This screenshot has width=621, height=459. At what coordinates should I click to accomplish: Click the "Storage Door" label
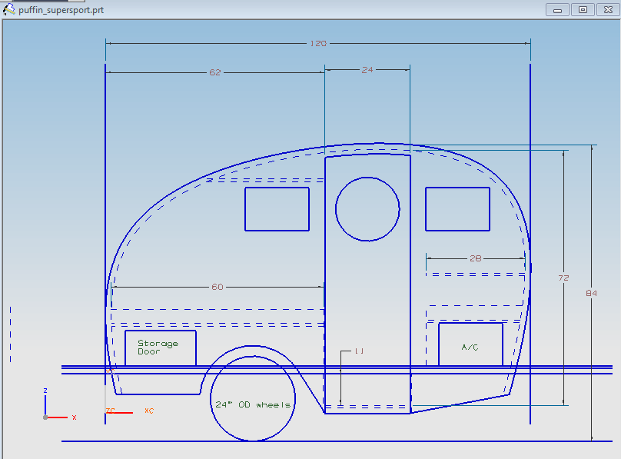158,348
